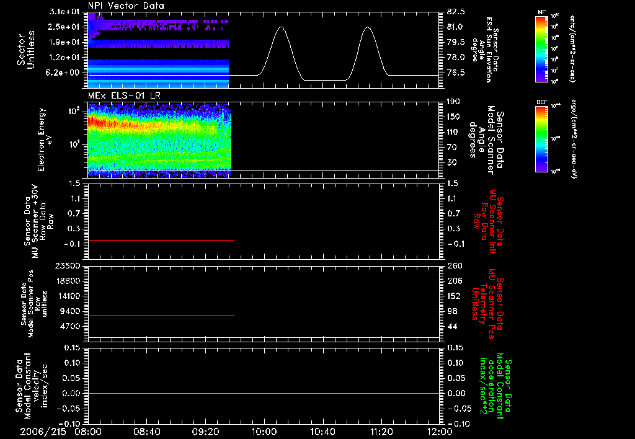The width and height of the screenshot is (635, 439).
Task: Select the "MEx ELS-01 LR" panel title
Action: tap(123, 95)
